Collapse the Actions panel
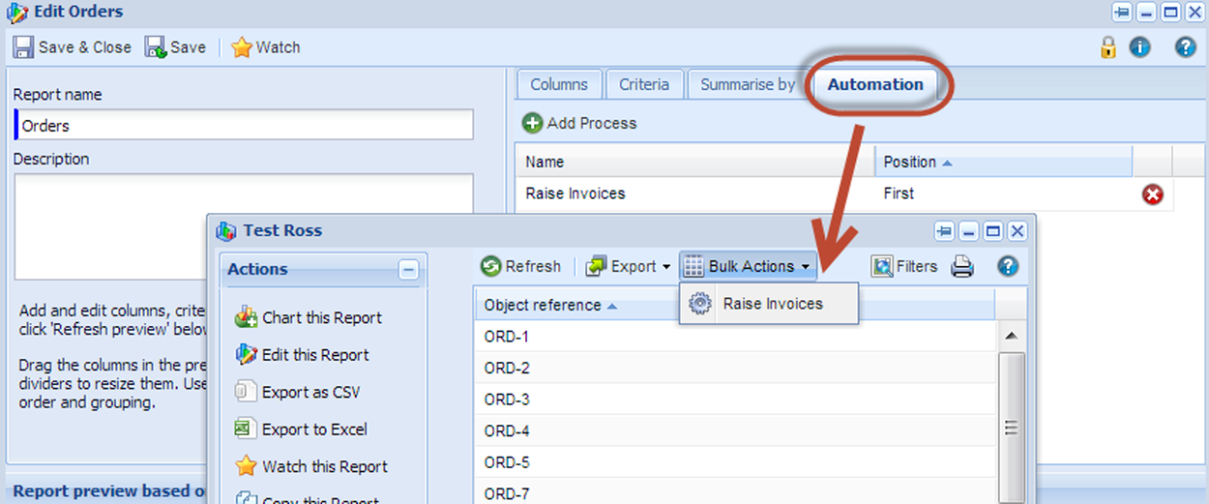The height and width of the screenshot is (504, 1209). [x=408, y=270]
